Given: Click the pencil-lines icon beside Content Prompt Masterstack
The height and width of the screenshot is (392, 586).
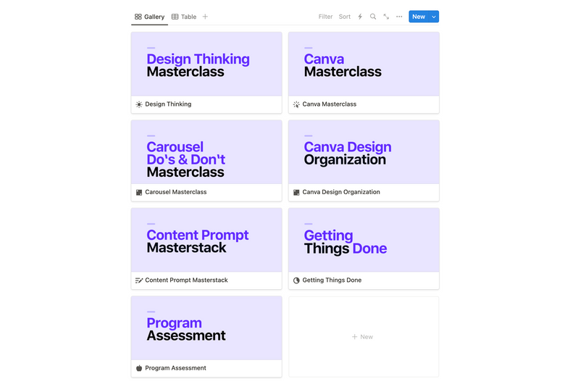Looking at the screenshot, I should [139, 280].
